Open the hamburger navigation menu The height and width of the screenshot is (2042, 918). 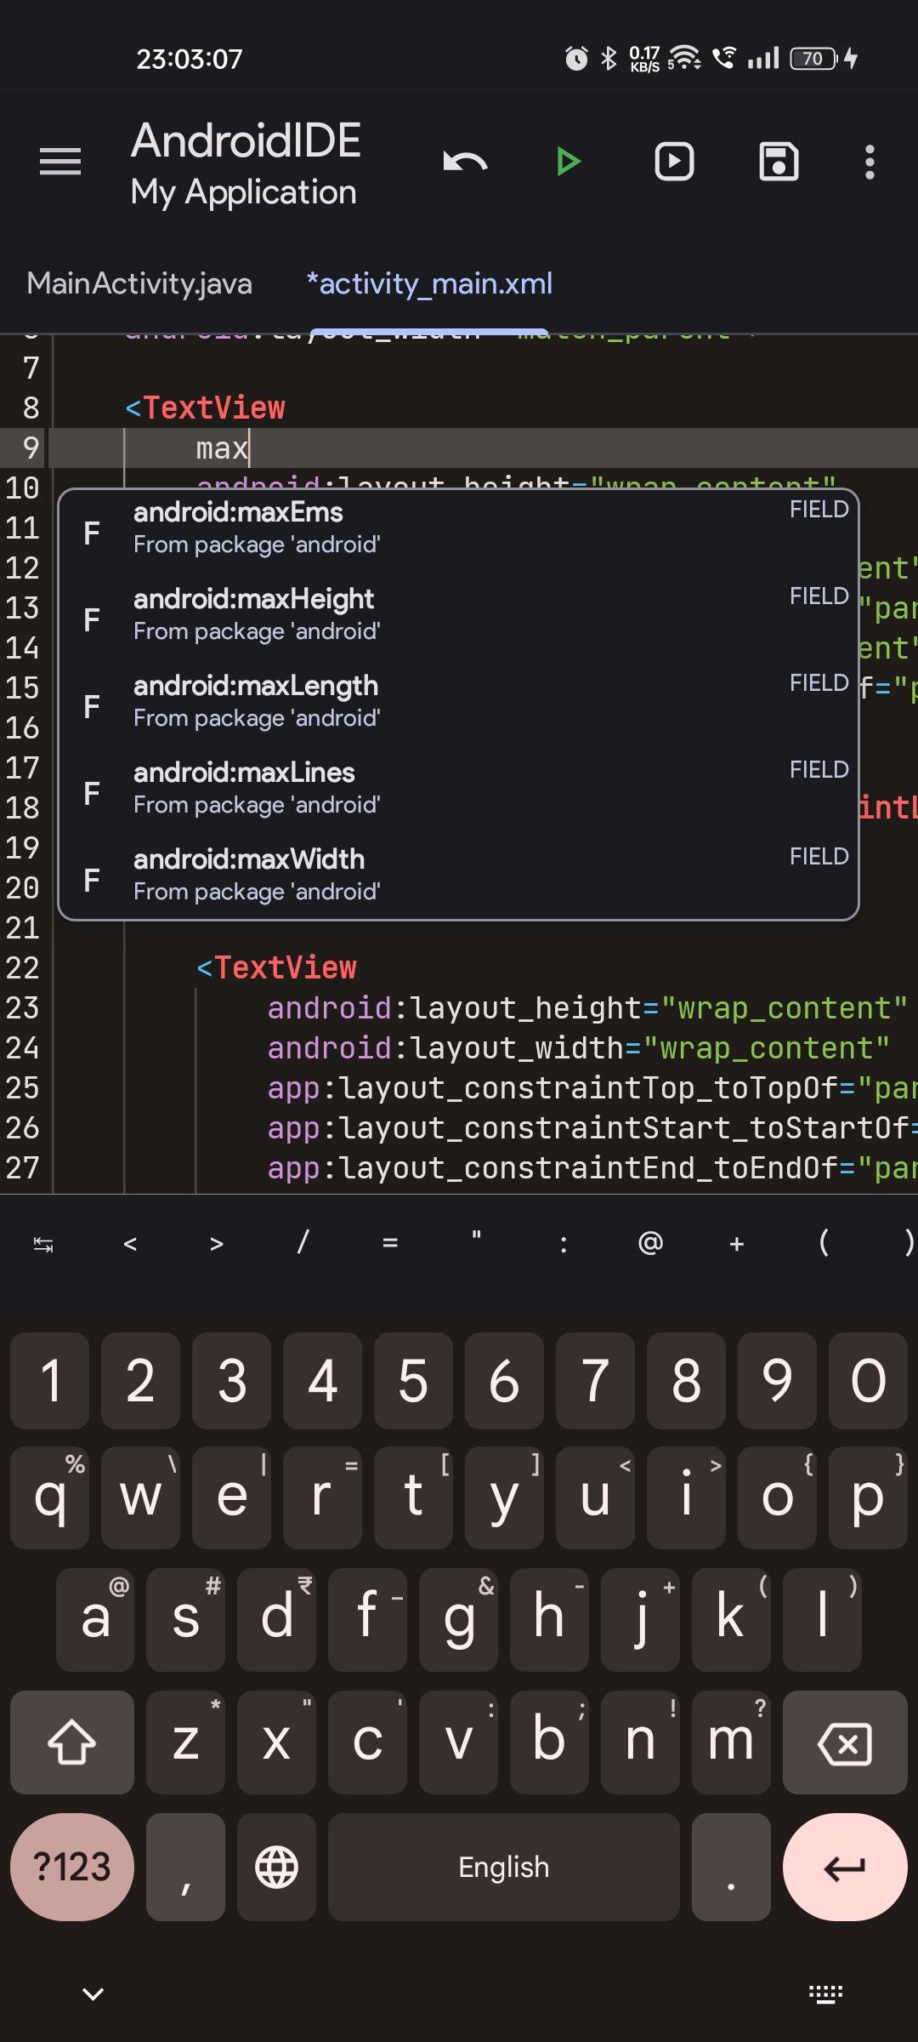[60, 162]
